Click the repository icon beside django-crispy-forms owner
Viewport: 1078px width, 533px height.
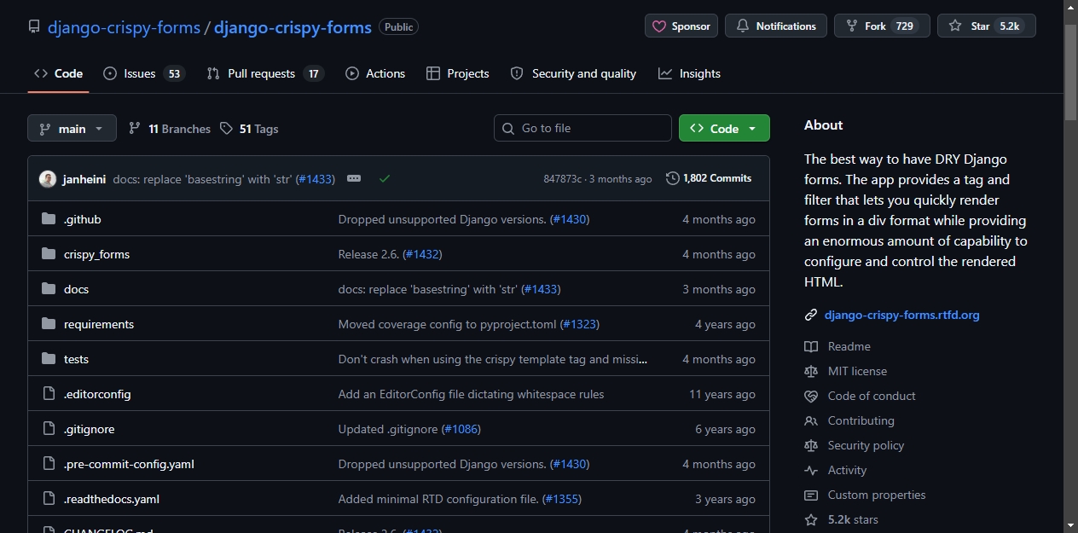(34, 26)
